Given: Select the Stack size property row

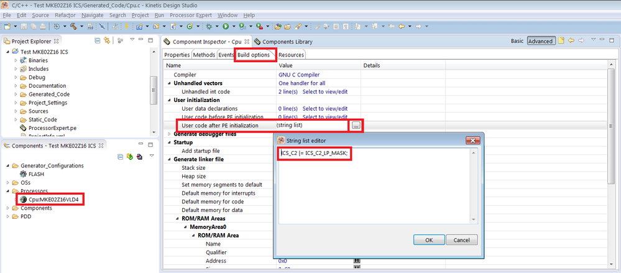Looking at the screenshot, I should pos(193,168).
